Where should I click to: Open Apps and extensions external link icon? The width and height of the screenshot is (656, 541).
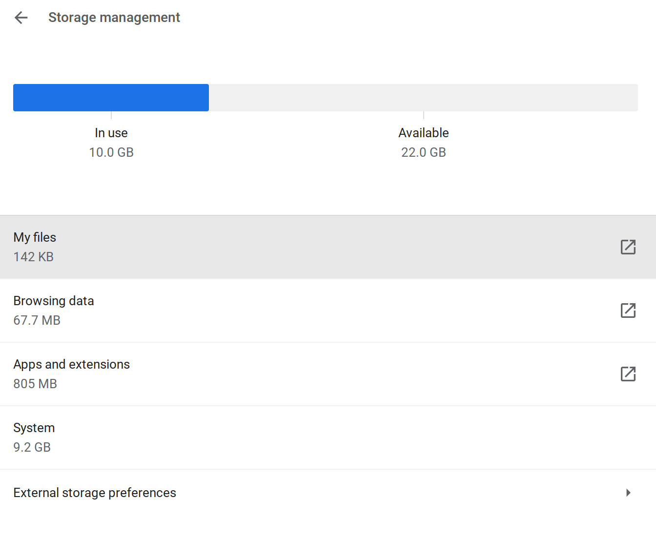pos(628,374)
